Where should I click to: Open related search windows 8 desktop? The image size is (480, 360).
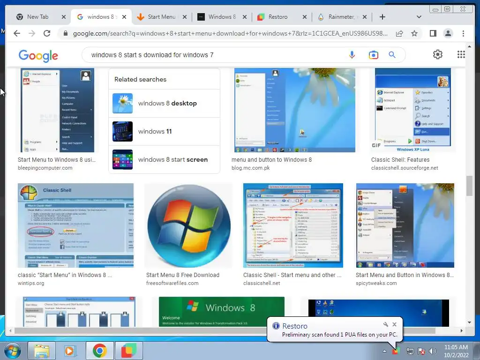click(165, 104)
